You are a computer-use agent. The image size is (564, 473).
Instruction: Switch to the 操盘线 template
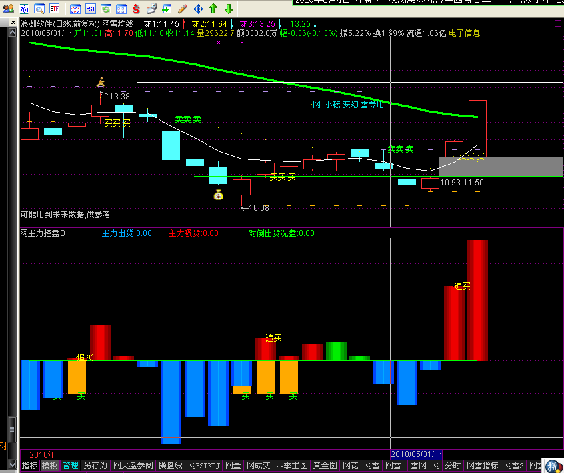tap(171, 466)
